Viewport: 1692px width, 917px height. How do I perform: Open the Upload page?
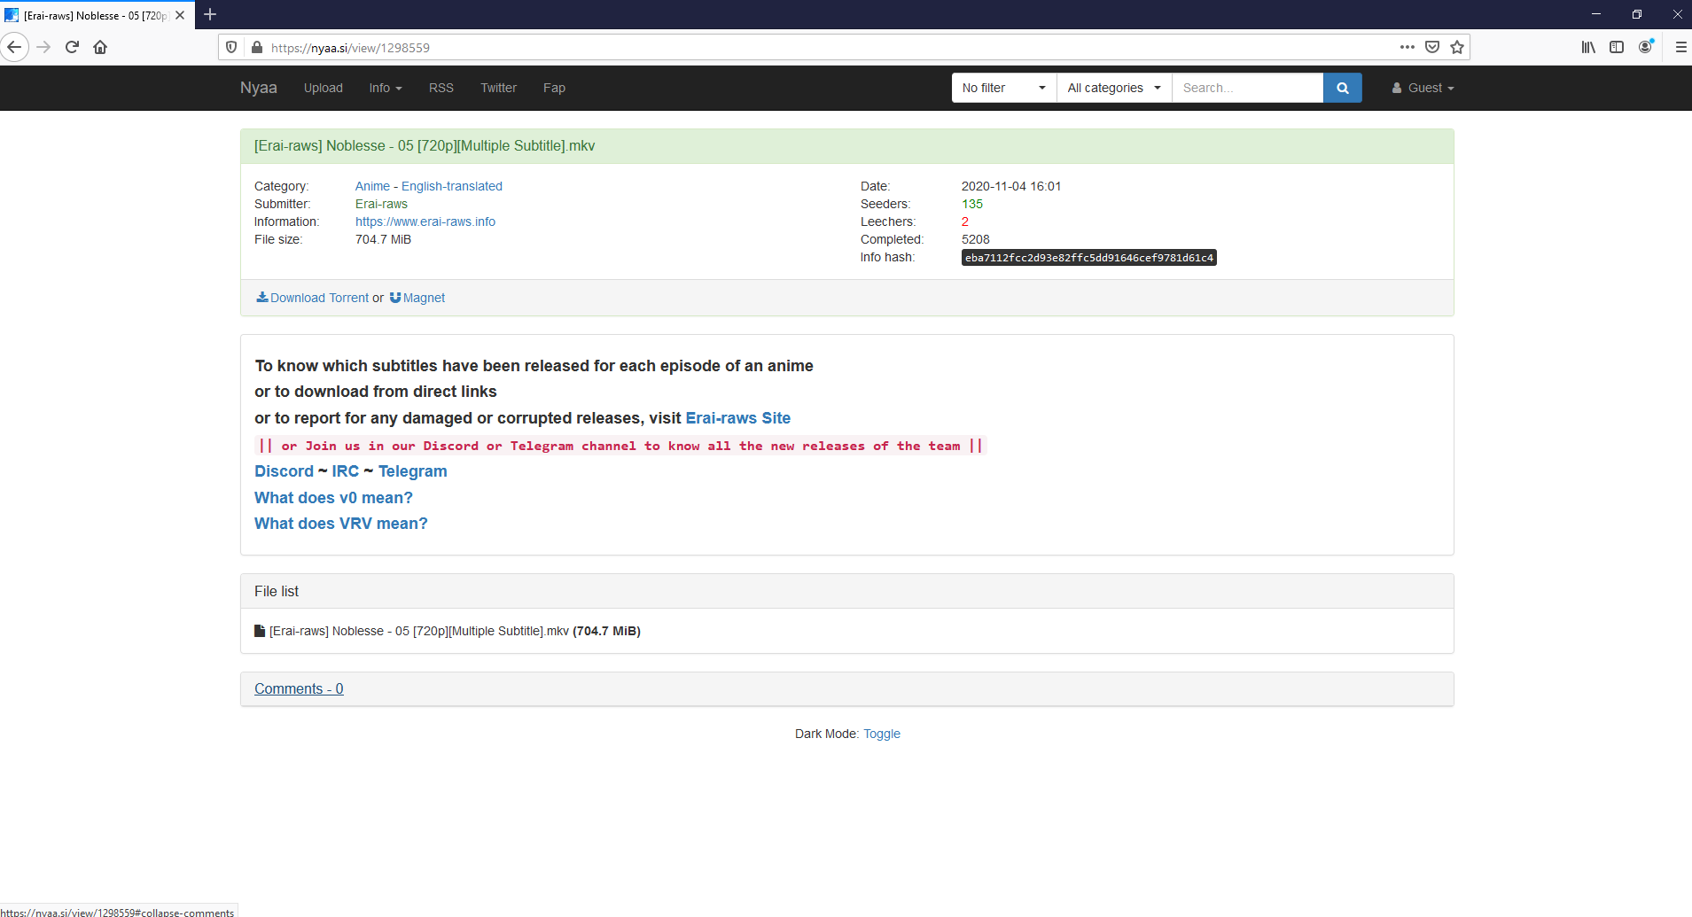[323, 88]
